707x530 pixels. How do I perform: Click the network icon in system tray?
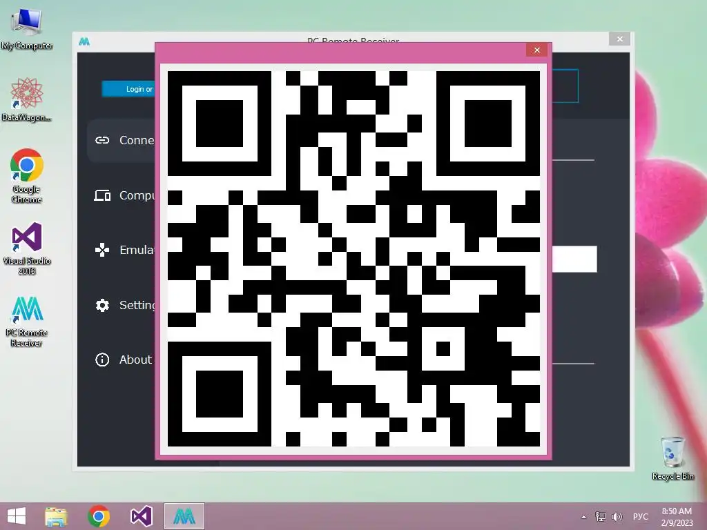pyautogui.click(x=601, y=516)
